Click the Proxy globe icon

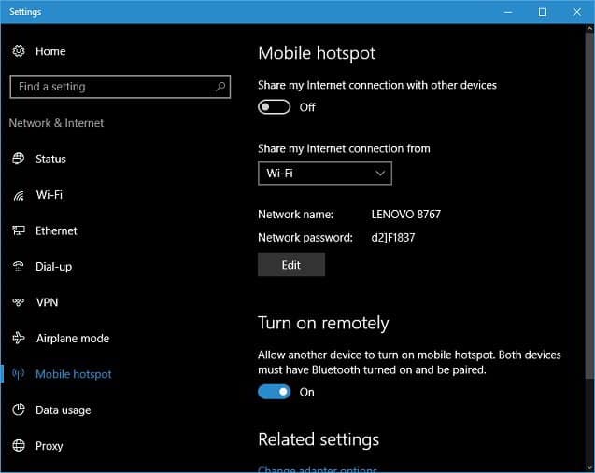(x=18, y=446)
